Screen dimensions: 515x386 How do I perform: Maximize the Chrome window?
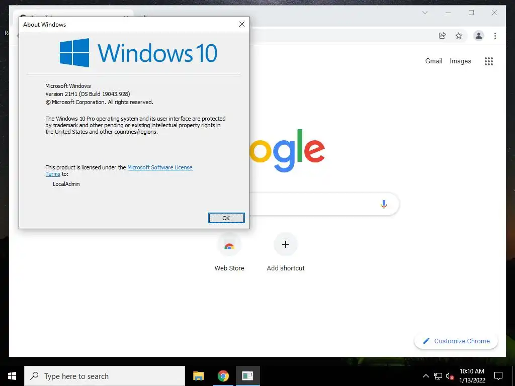click(471, 13)
